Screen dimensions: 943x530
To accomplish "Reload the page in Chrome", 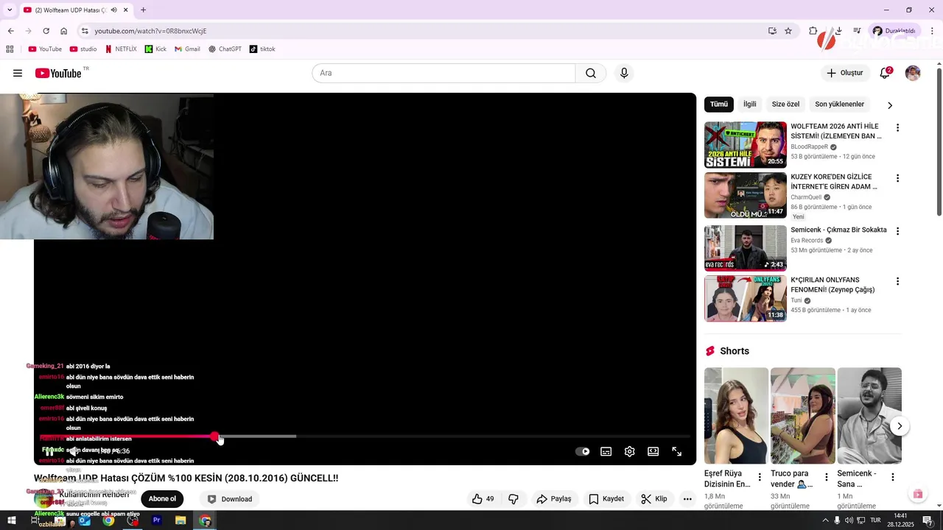I will pyautogui.click(x=46, y=31).
